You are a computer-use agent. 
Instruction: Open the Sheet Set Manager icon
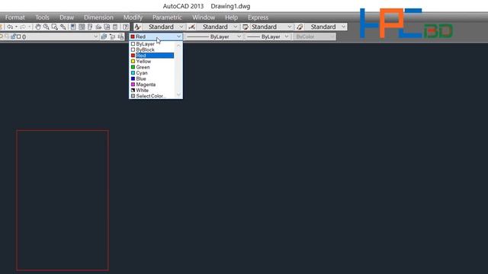(98, 27)
